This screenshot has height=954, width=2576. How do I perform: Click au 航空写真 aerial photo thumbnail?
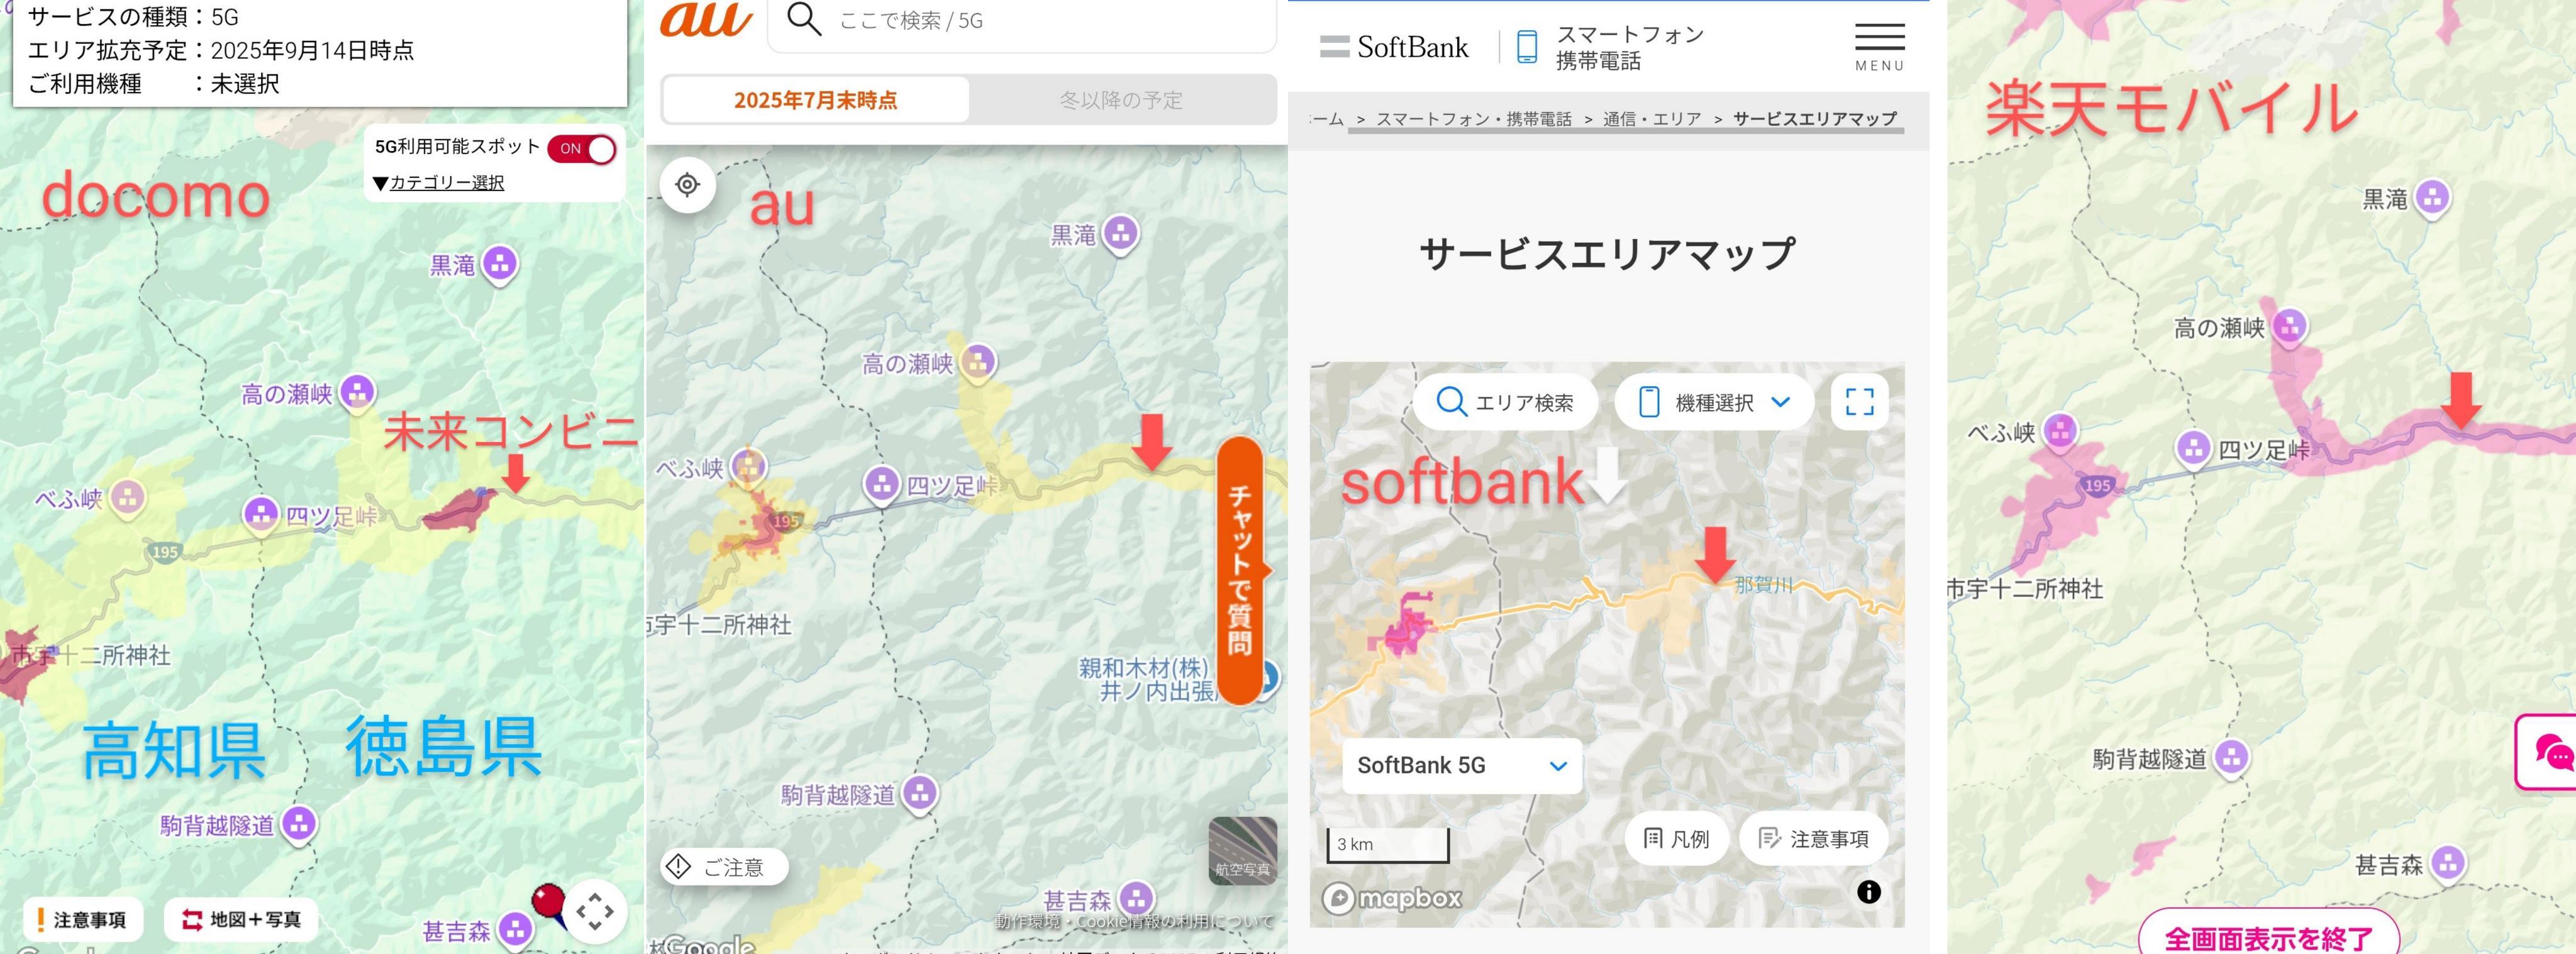pos(1242,850)
